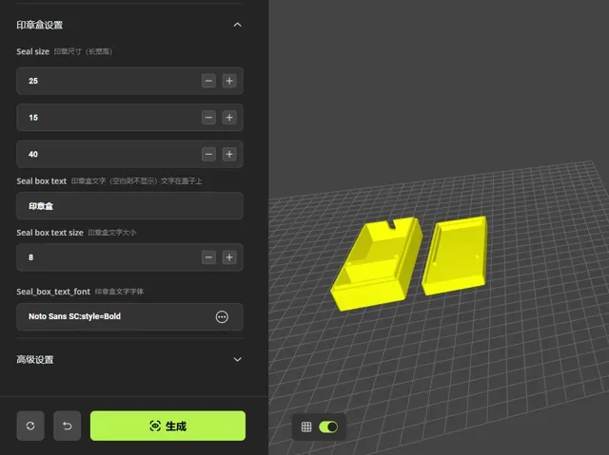Toggle the grid display switch
The image size is (609, 455).
tap(328, 427)
